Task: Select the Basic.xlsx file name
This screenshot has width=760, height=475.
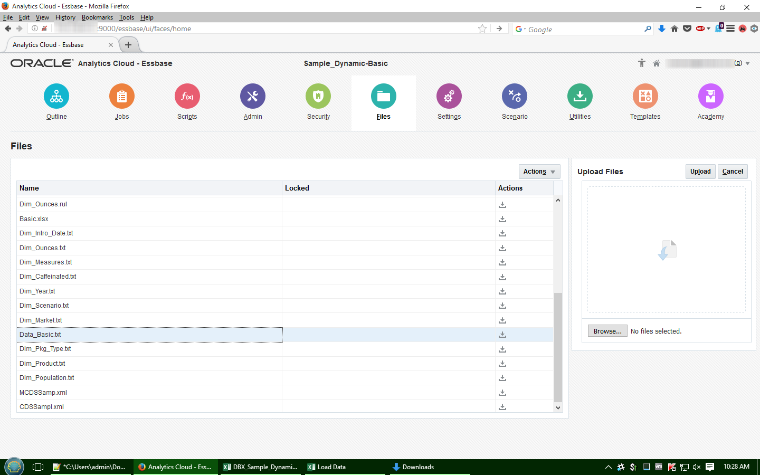Action: pos(34,219)
